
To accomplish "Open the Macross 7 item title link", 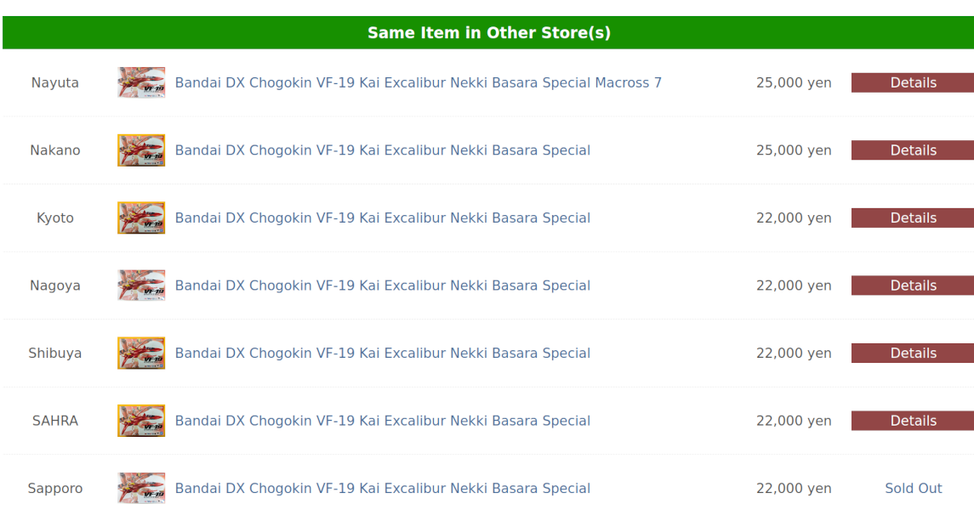I will click(418, 82).
